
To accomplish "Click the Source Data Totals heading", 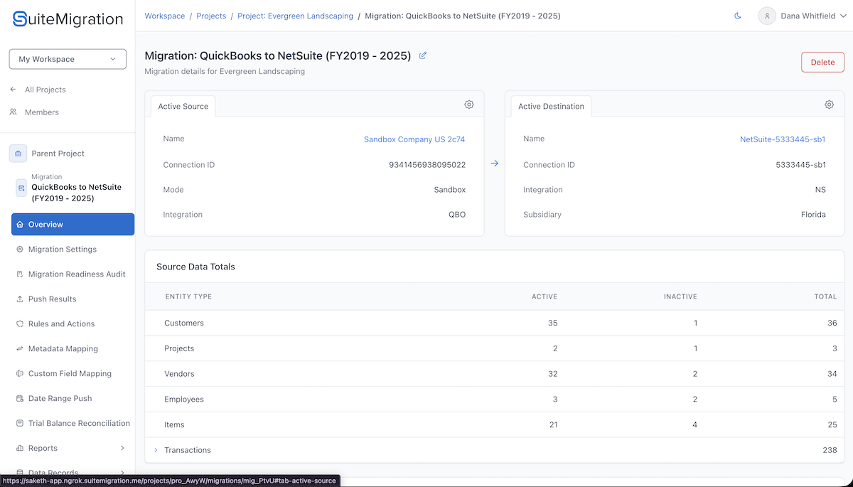I will tap(195, 267).
